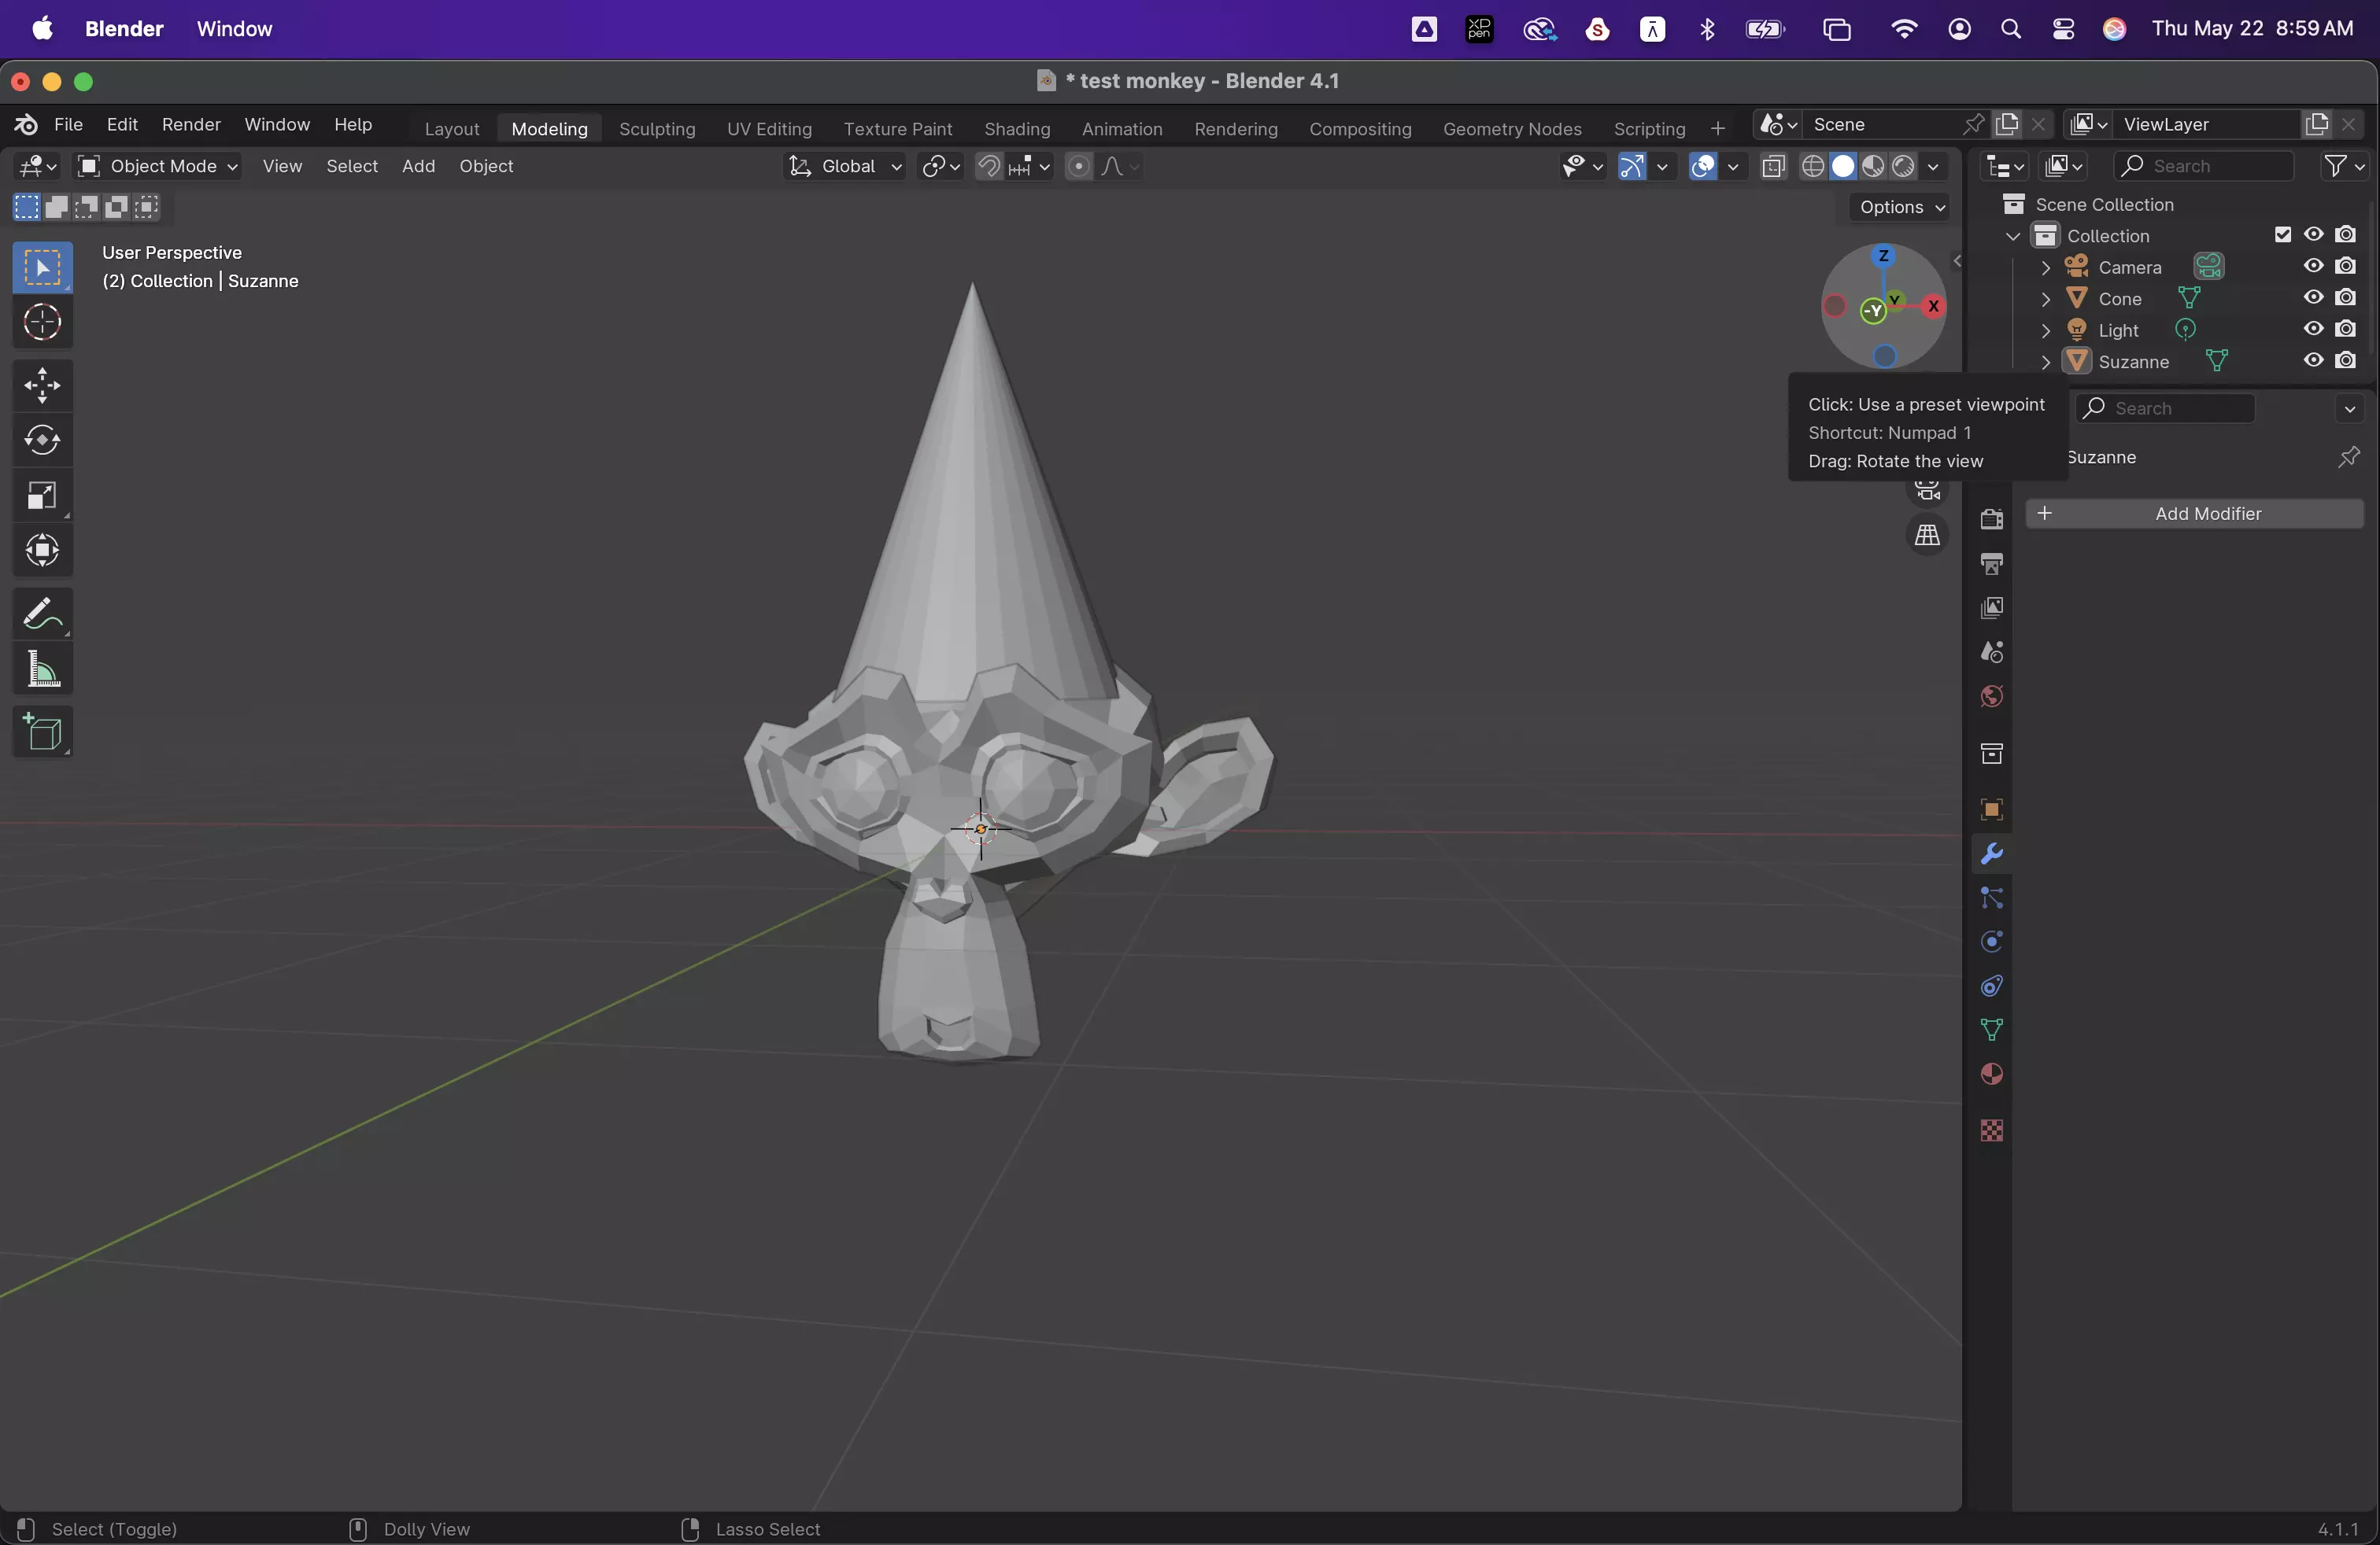Toggle proportional editing

[x=1078, y=166]
